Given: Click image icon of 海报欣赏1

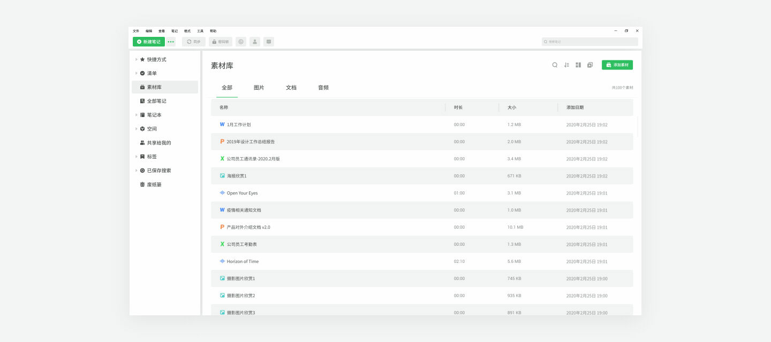Looking at the screenshot, I should [x=222, y=176].
